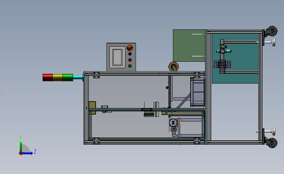Select the small red push button below blue one
Viewport: 284px width, 174px height.
(130, 60)
